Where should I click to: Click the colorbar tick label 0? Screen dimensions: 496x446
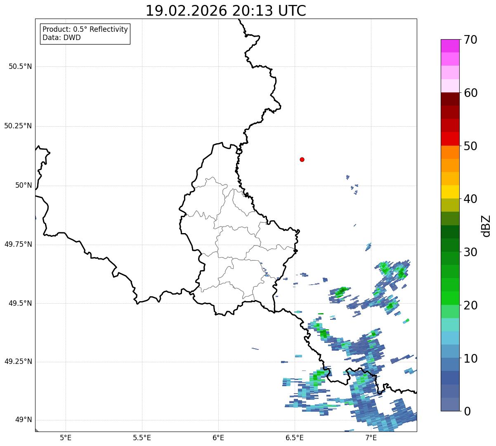(467, 411)
